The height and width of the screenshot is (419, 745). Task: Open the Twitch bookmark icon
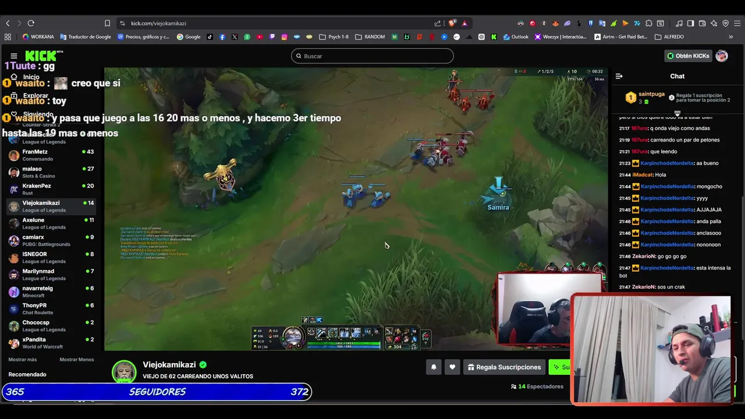tap(272, 37)
